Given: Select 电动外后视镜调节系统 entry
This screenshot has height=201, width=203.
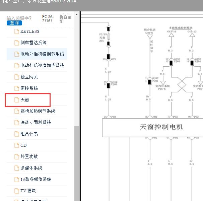Looking at the screenshot, I should tap(37, 54).
